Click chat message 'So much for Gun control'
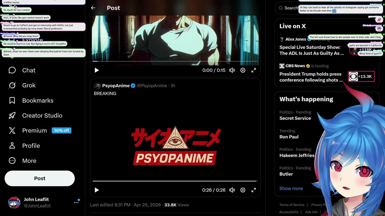The image size is (385, 216). pos(17,10)
